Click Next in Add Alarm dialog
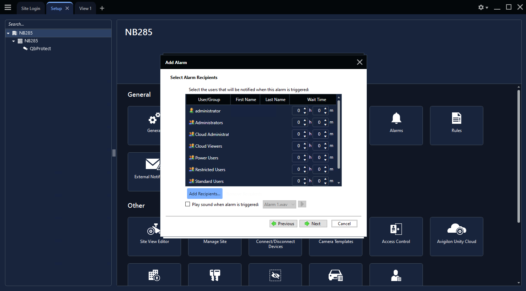Image resolution: width=526 pixels, height=291 pixels. pos(313,224)
